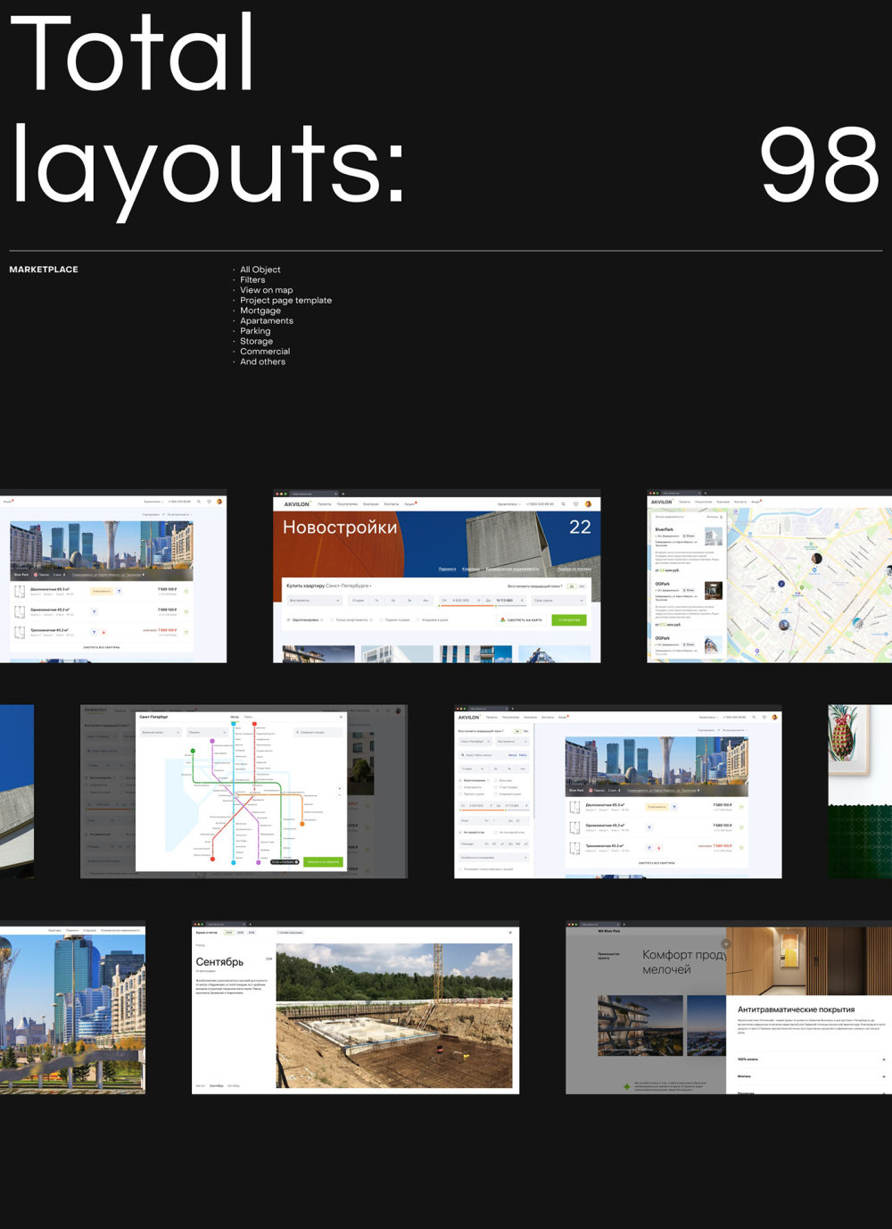Image resolution: width=892 pixels, height=1229 pixels.
Task: Open the September construction site photo
Action: [x=394, y=1017]
